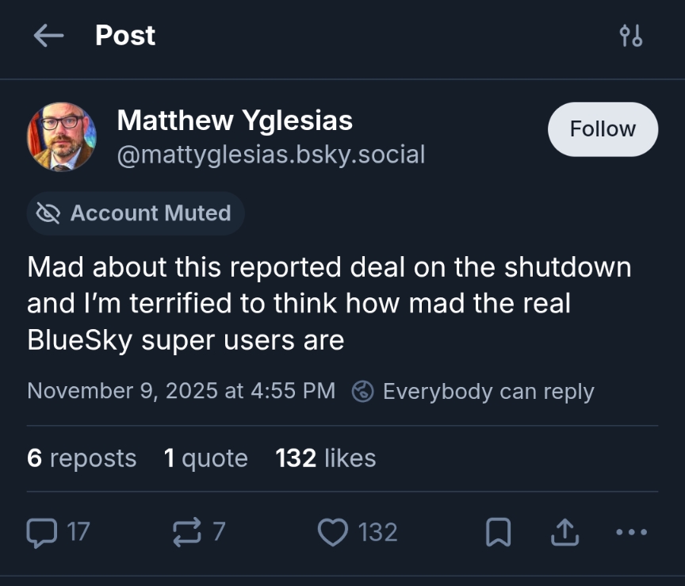Share the post via upload arrow icon
Viewport: 685px width, 586px height.
[x=564, y=533]
